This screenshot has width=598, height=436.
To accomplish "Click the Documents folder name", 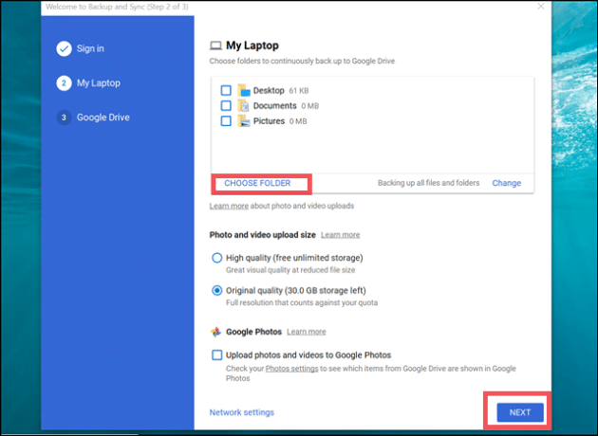I will tap(275, 106).
